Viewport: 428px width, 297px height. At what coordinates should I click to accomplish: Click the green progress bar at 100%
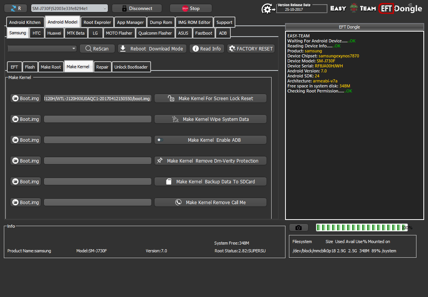(x=362, y=227)
